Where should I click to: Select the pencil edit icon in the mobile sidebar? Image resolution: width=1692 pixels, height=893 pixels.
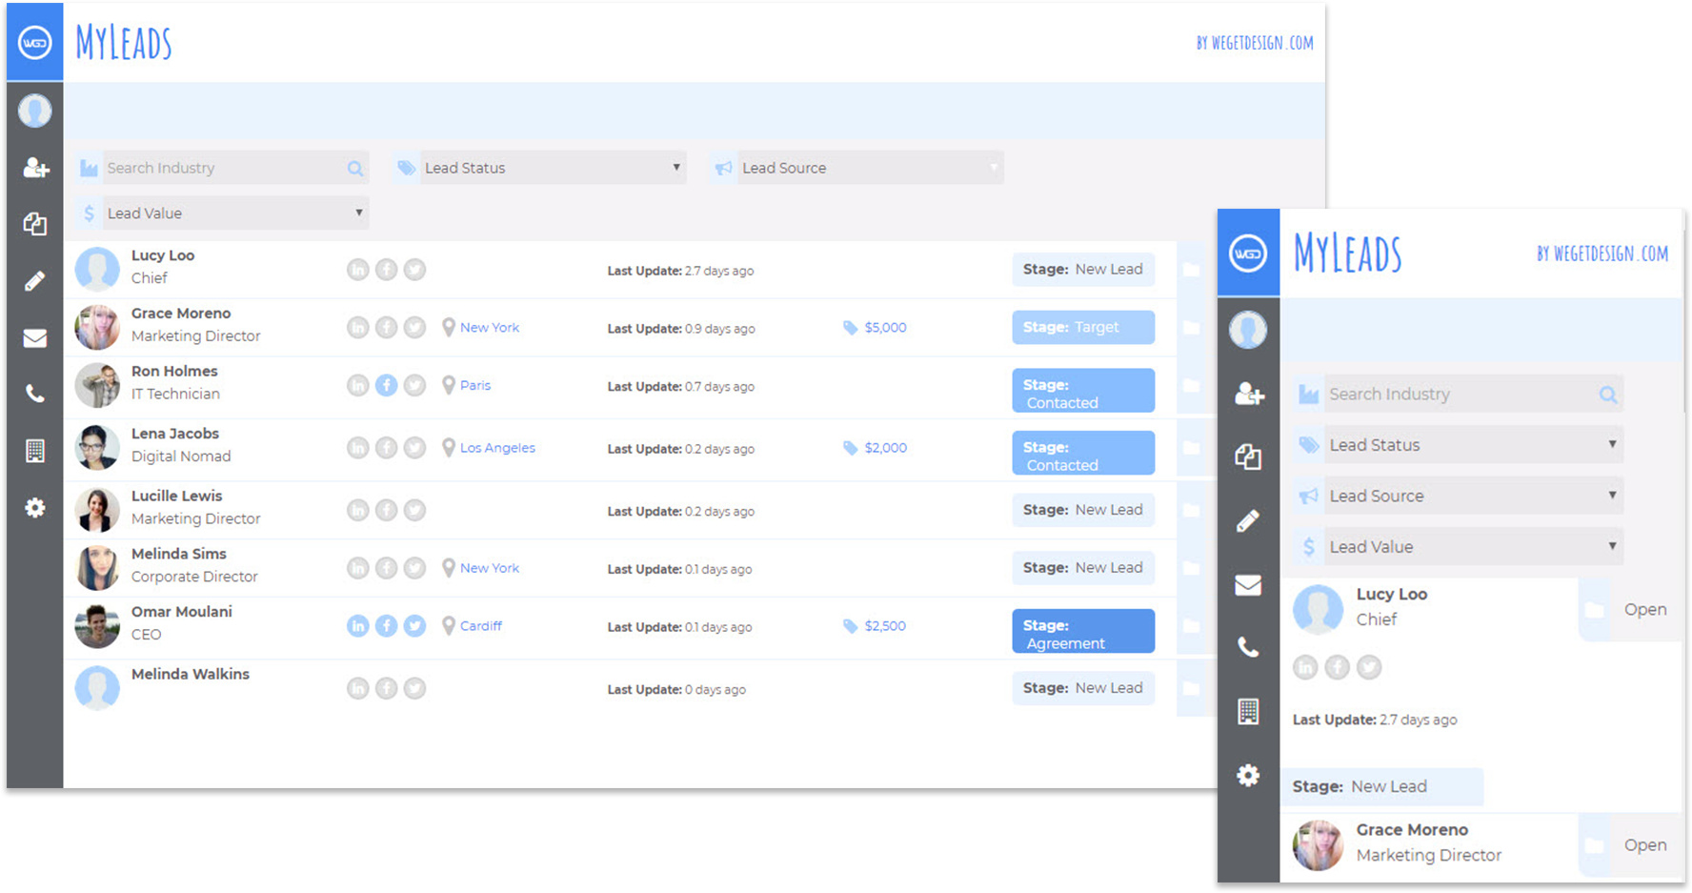[x=1248, y=520]
